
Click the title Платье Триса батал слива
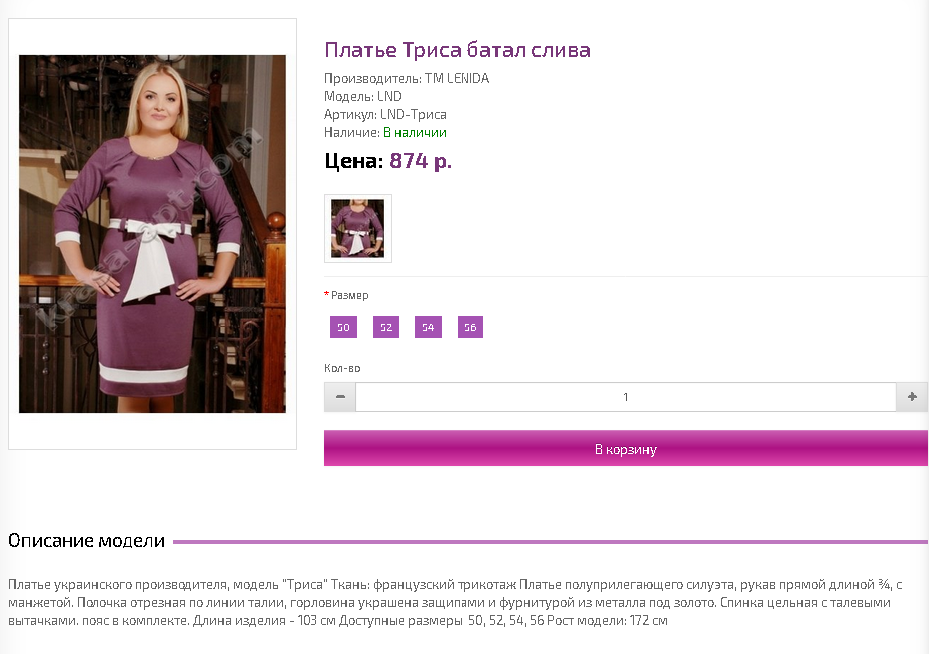click(x=458, y=50)
